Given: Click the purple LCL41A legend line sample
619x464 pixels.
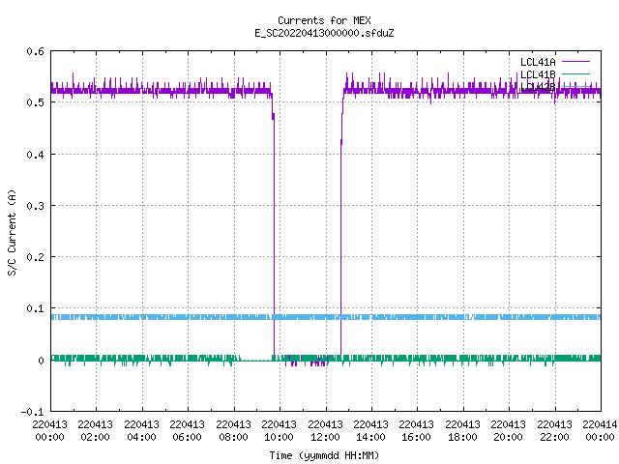Looking at the screenshot, I should coord(575,62).
